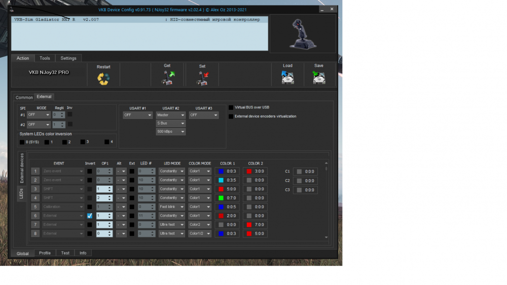Viewport: 507px width, 285px height.
Task: Toggle External device encoders virtualization checkbox
Action: pyautogui.click(x=231, y=116)
